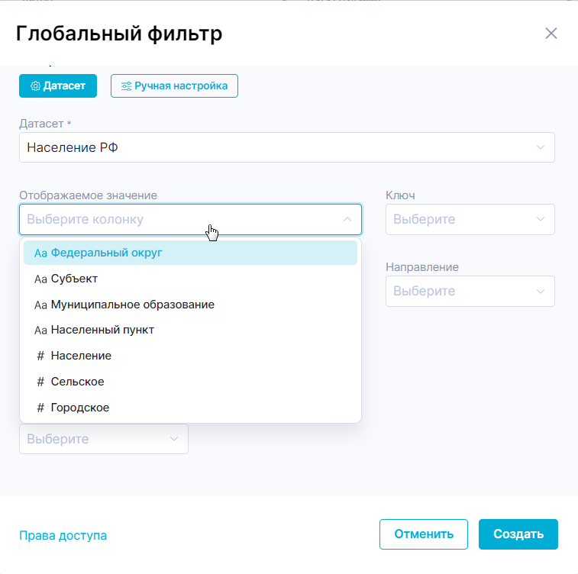This screenshot has height=574, width=578.
Task: Click the gear icon on Датасет button
Action: tap(35, 86)
